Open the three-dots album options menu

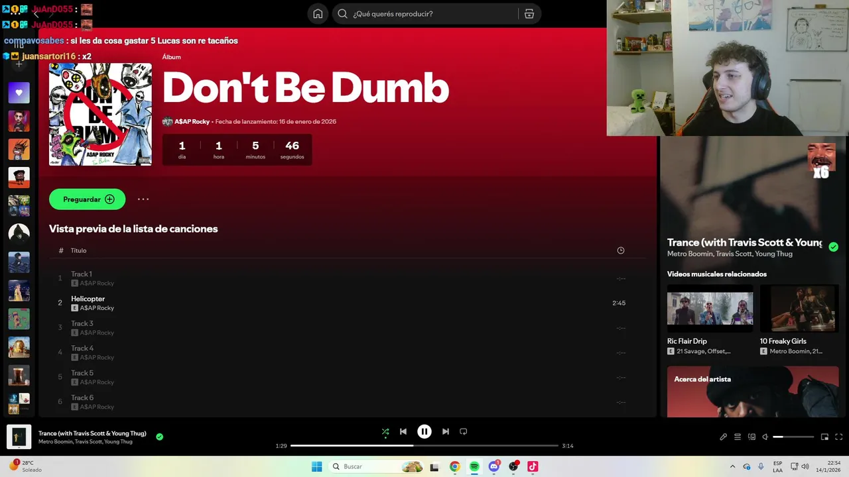coord(143,199)
